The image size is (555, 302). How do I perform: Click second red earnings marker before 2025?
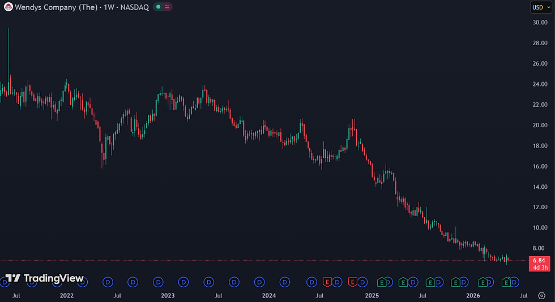pyautogui.click(x=352, y=282)
